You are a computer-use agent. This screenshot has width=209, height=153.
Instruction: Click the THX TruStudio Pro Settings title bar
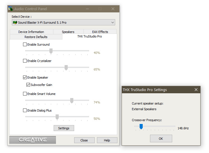click(161, 90)
